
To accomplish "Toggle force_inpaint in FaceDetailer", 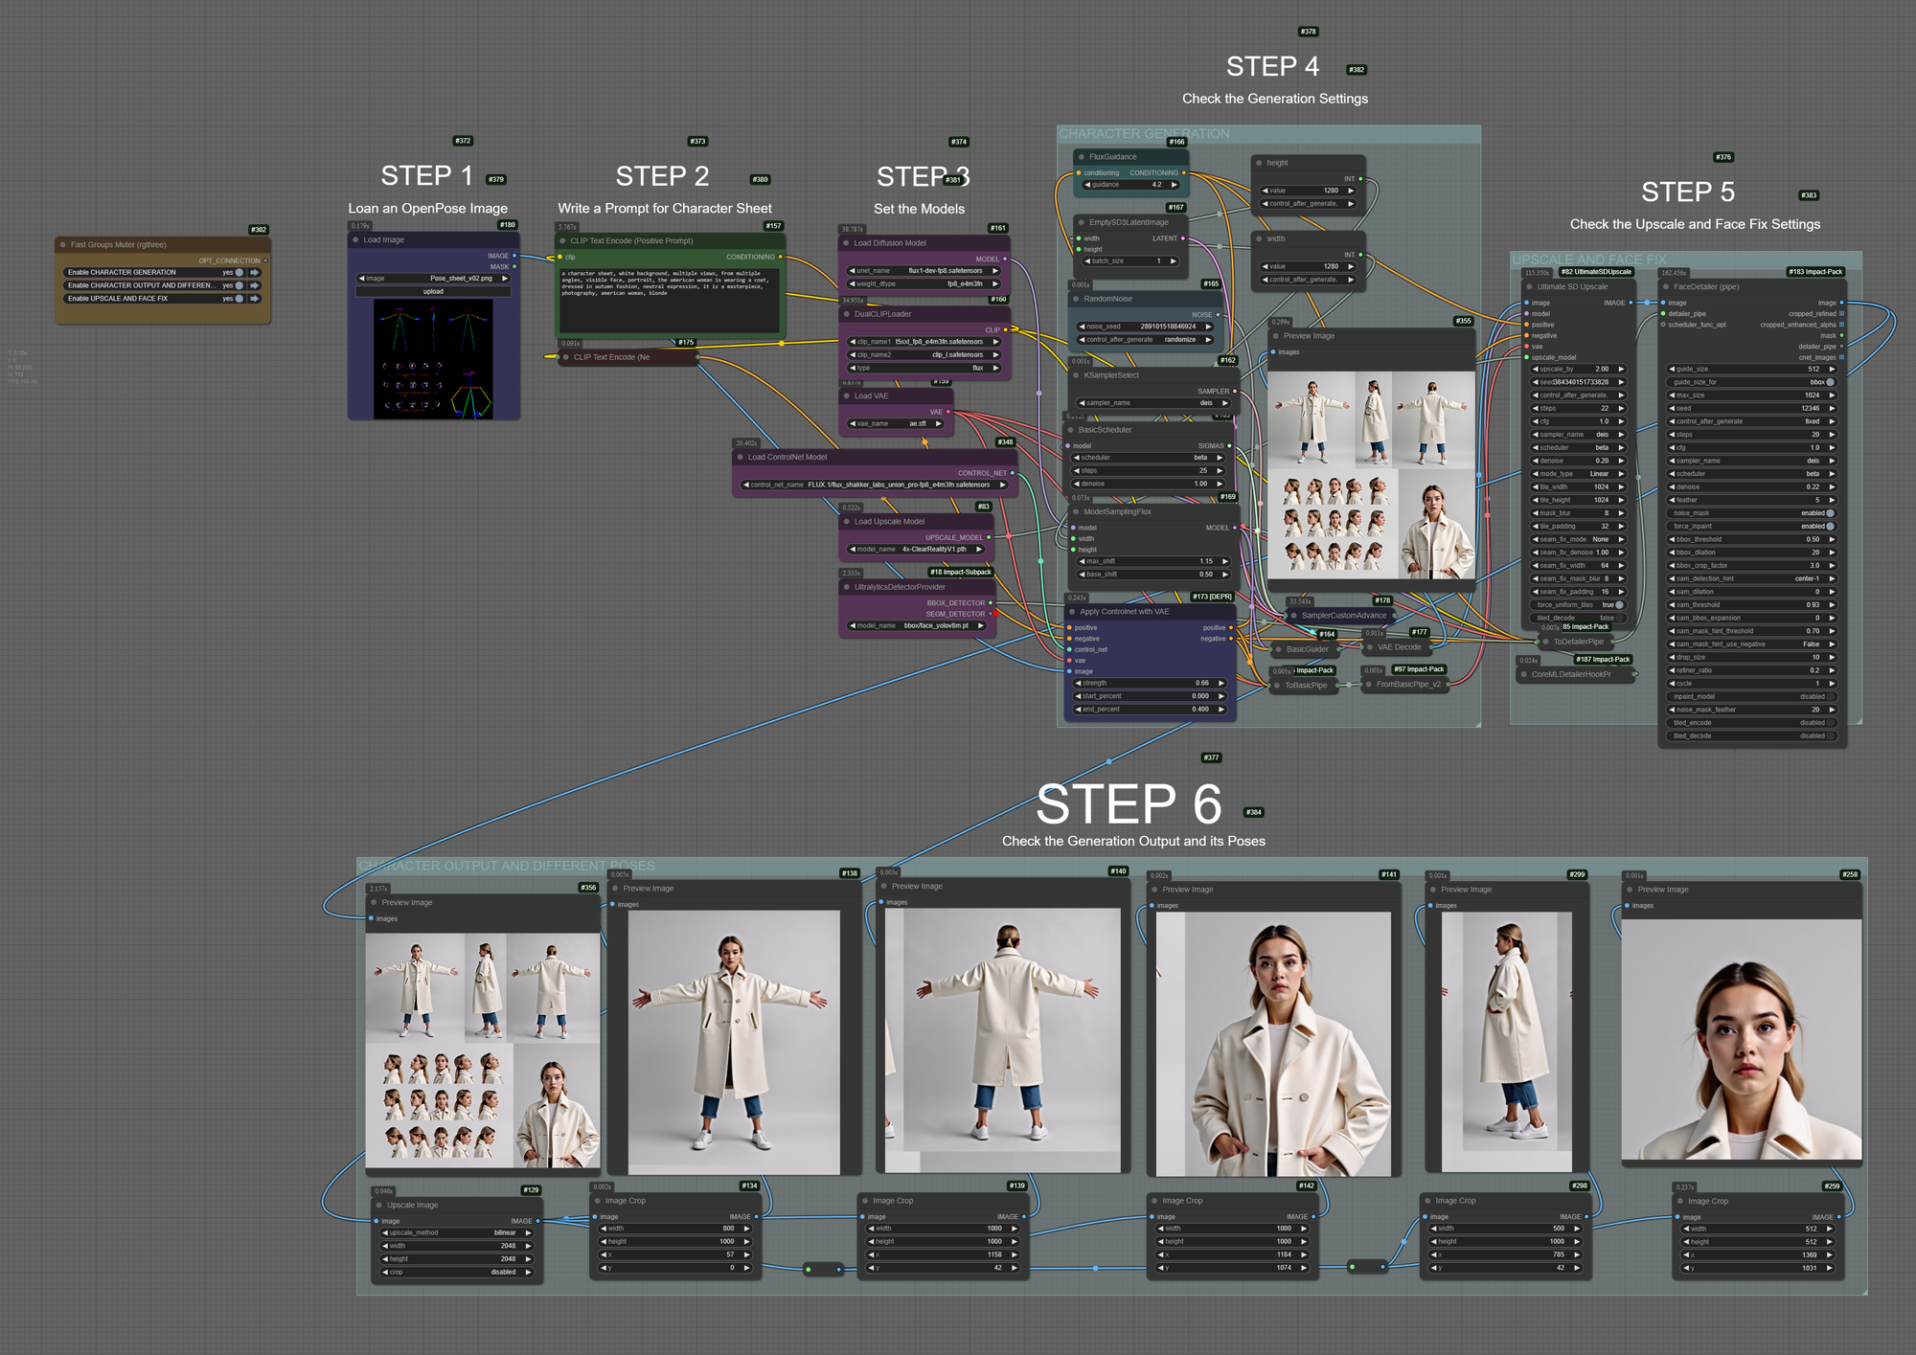I will click(x=1830, y=527).
